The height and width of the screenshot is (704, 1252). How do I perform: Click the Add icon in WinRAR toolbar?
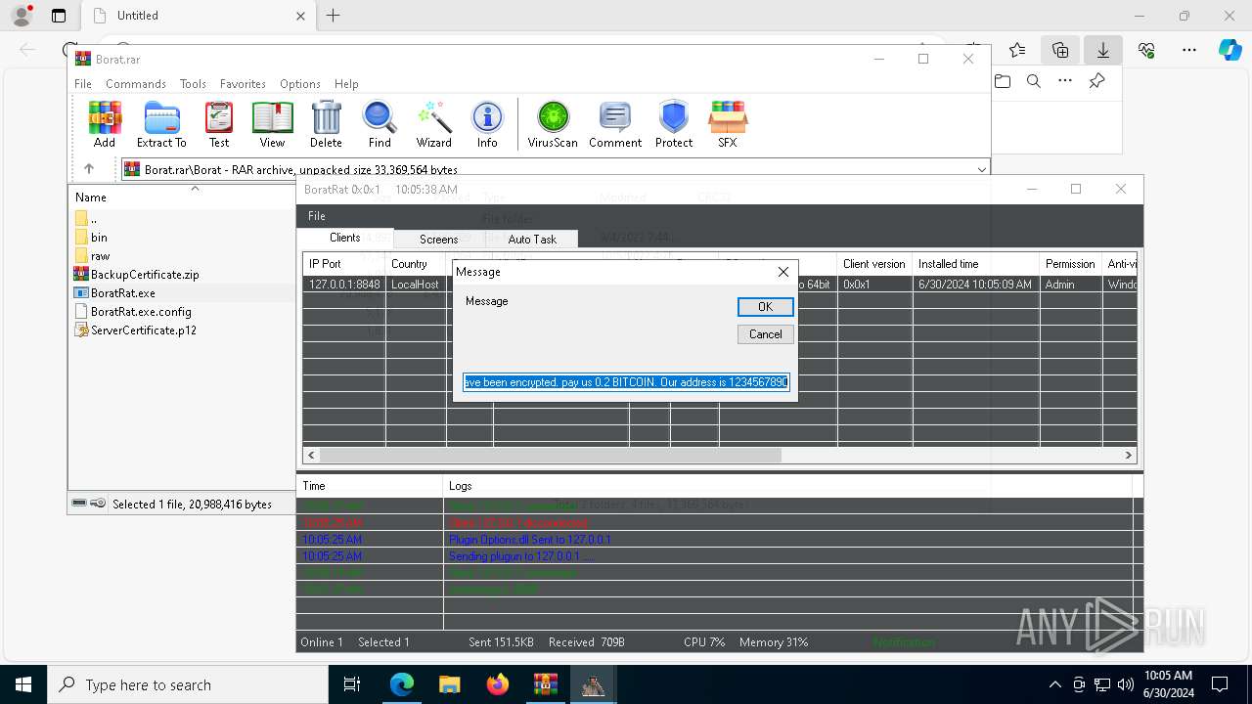[105, 124]
